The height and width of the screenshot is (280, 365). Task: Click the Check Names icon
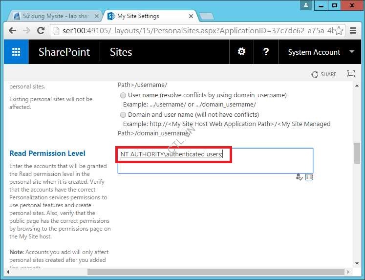[x=299, y=177]
